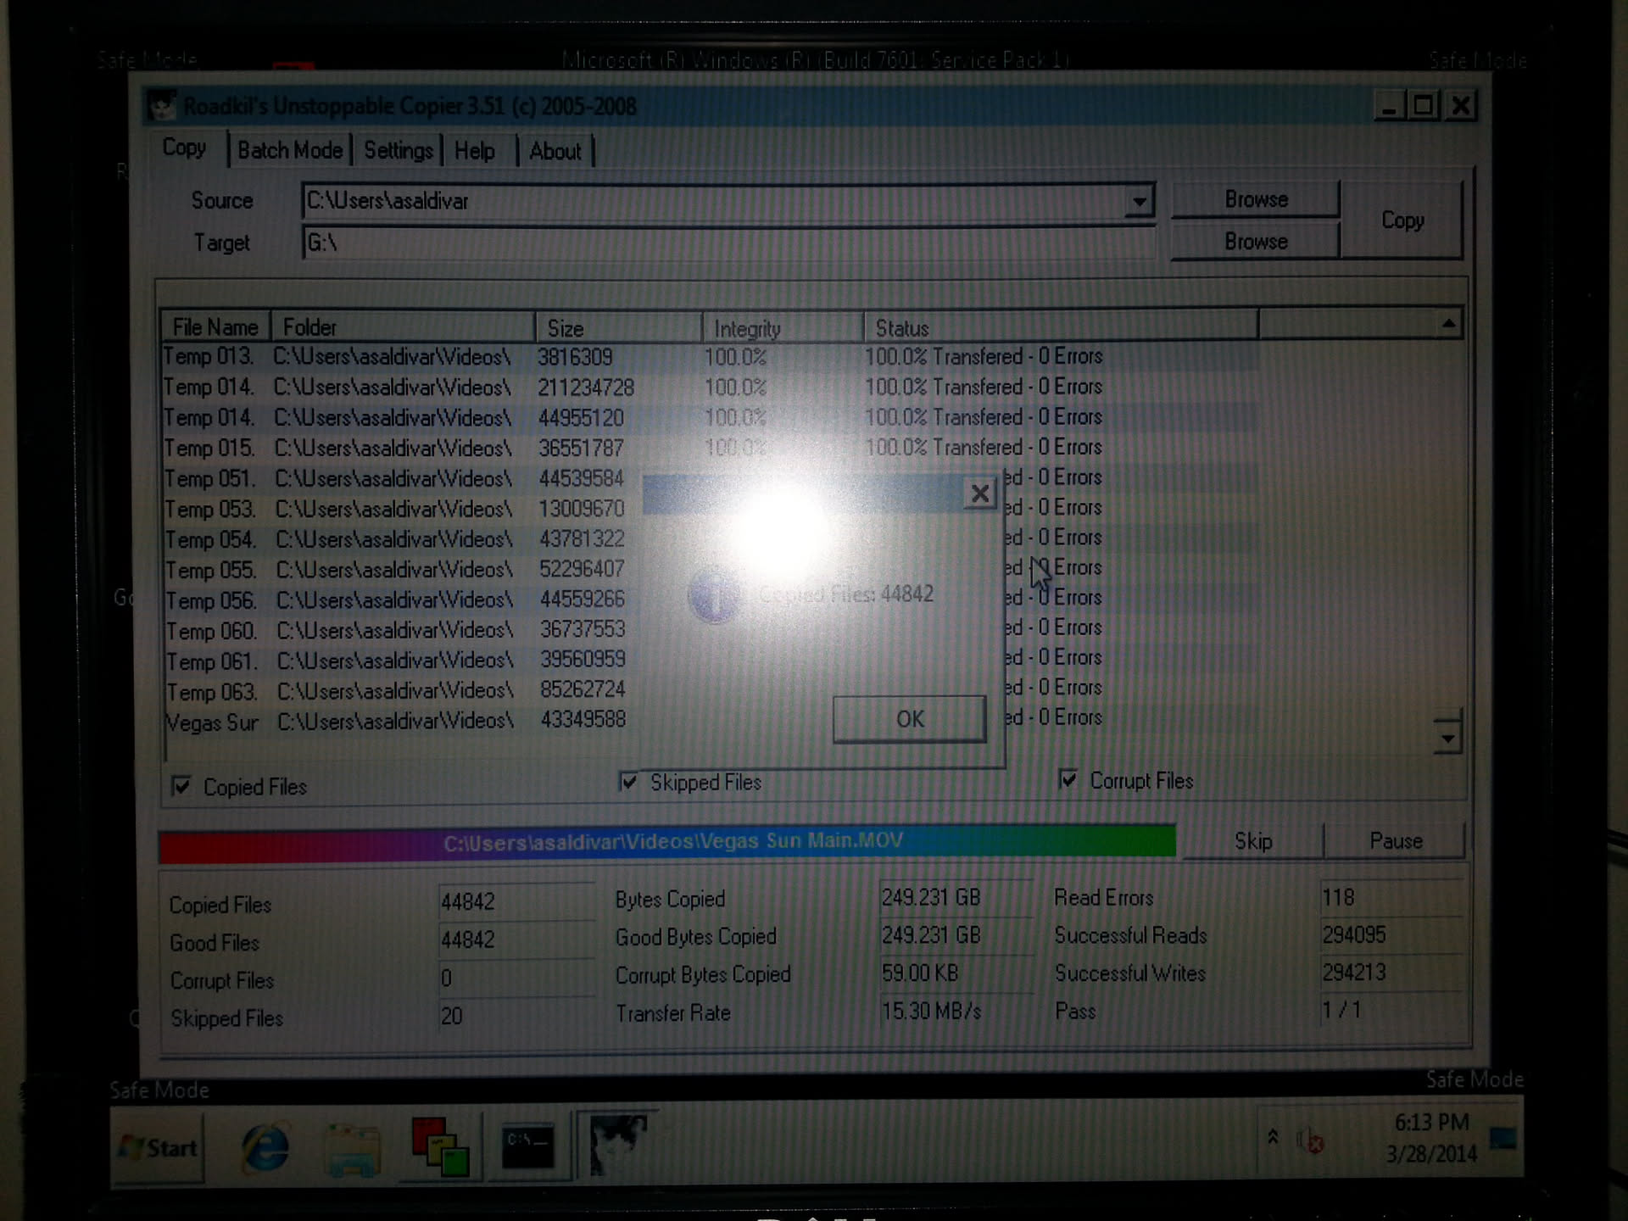Click the Pause button
The width and height of the screenshot is (1628, 1221).
tap(1395, 840)
